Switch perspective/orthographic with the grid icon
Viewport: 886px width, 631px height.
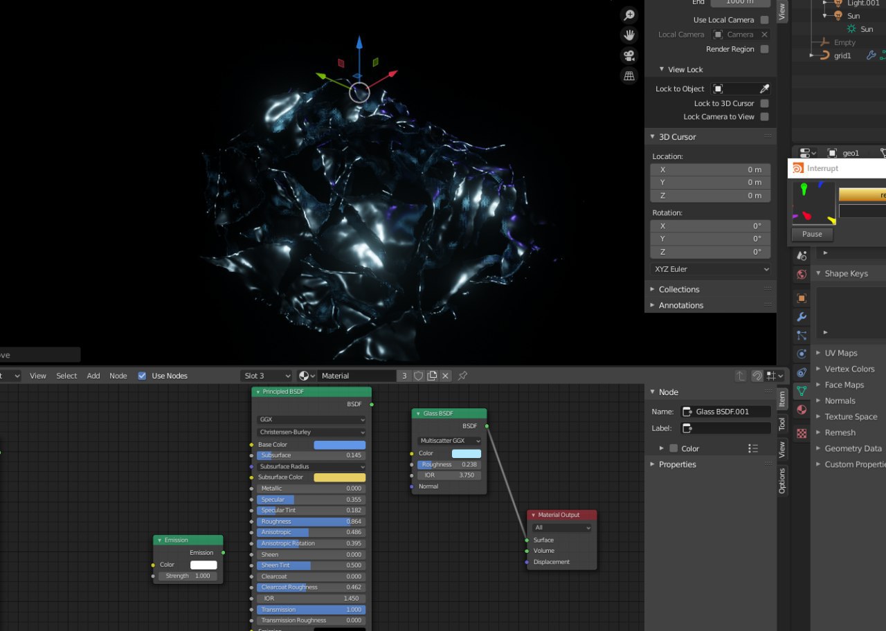[629, 76]
